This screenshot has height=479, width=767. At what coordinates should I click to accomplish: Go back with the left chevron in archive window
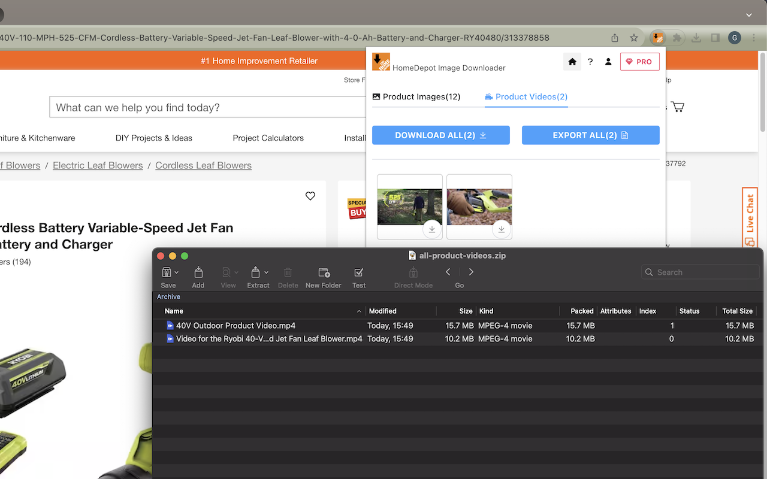(x=448, y=272)
